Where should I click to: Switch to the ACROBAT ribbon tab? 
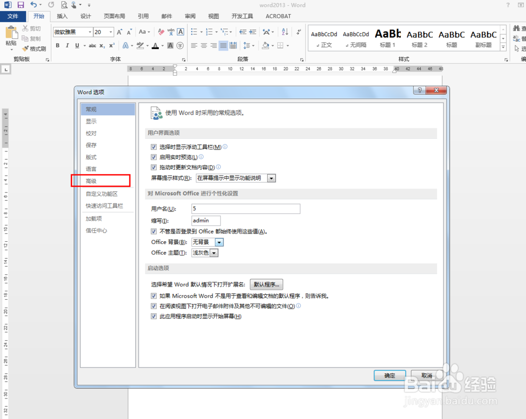tap(278, 16)
